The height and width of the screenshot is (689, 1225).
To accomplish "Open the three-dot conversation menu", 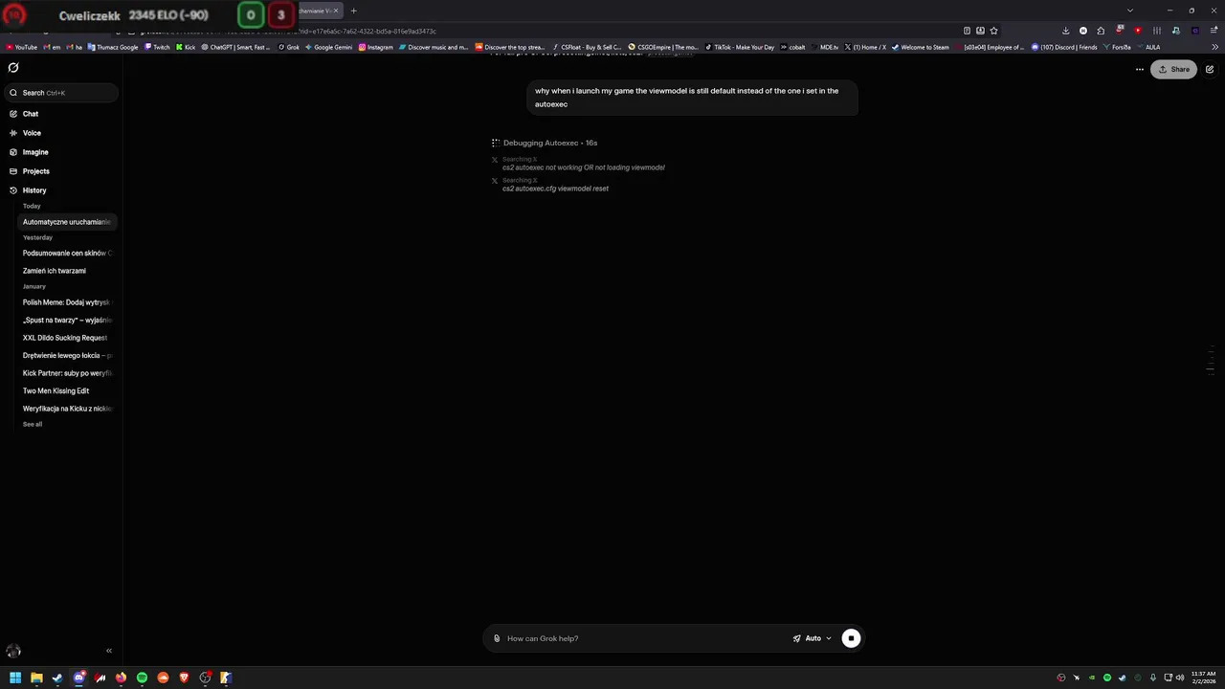I will (x=1140, y=69).
